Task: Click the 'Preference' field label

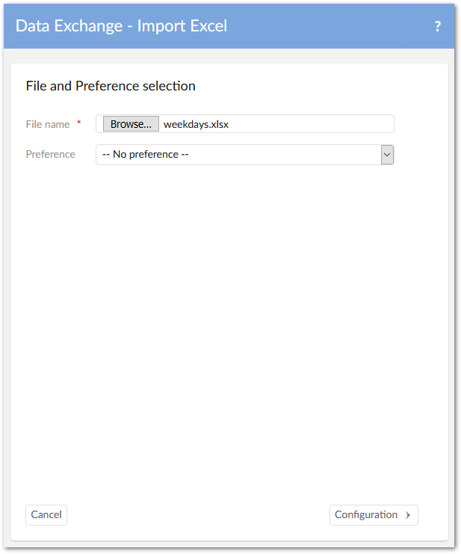Action: [x=50, y=155]
